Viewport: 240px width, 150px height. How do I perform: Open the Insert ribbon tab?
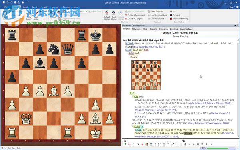(x=25, y=7)
